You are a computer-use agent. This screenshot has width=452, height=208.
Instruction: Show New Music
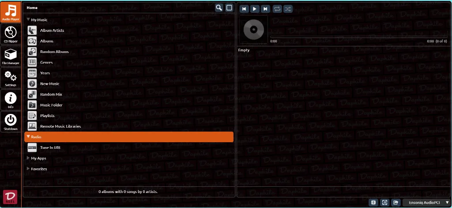pyautogui.click(x=50, y=83)
